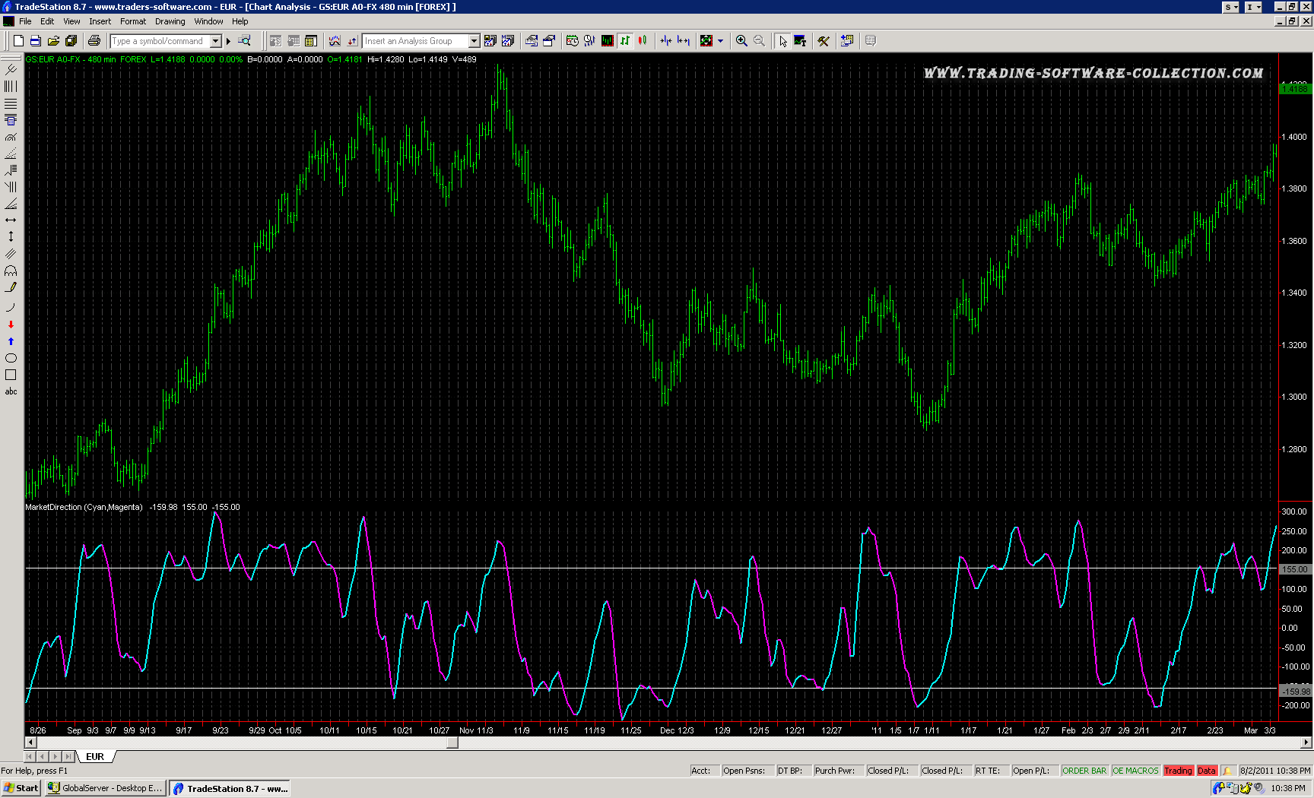
Task: Open the Drawing menu
Action: click(x=170, y=21)
